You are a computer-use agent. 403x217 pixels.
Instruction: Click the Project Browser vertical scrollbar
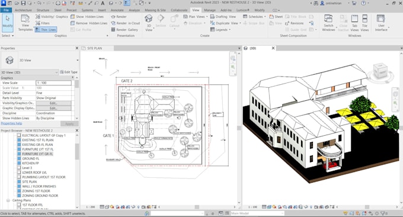click(77, 152)
